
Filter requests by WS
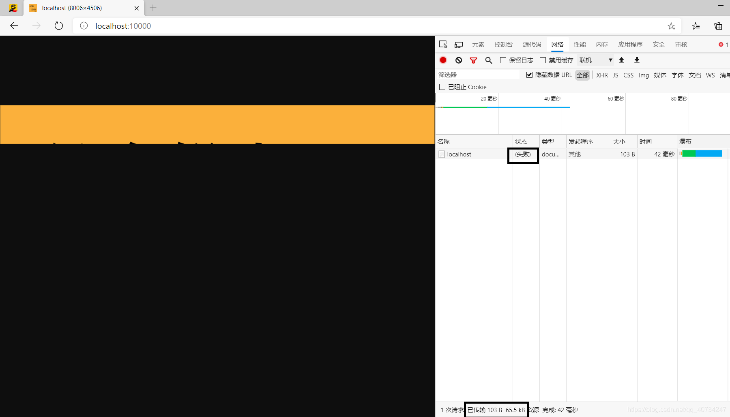pyautogui.click(x=710, y=75)
